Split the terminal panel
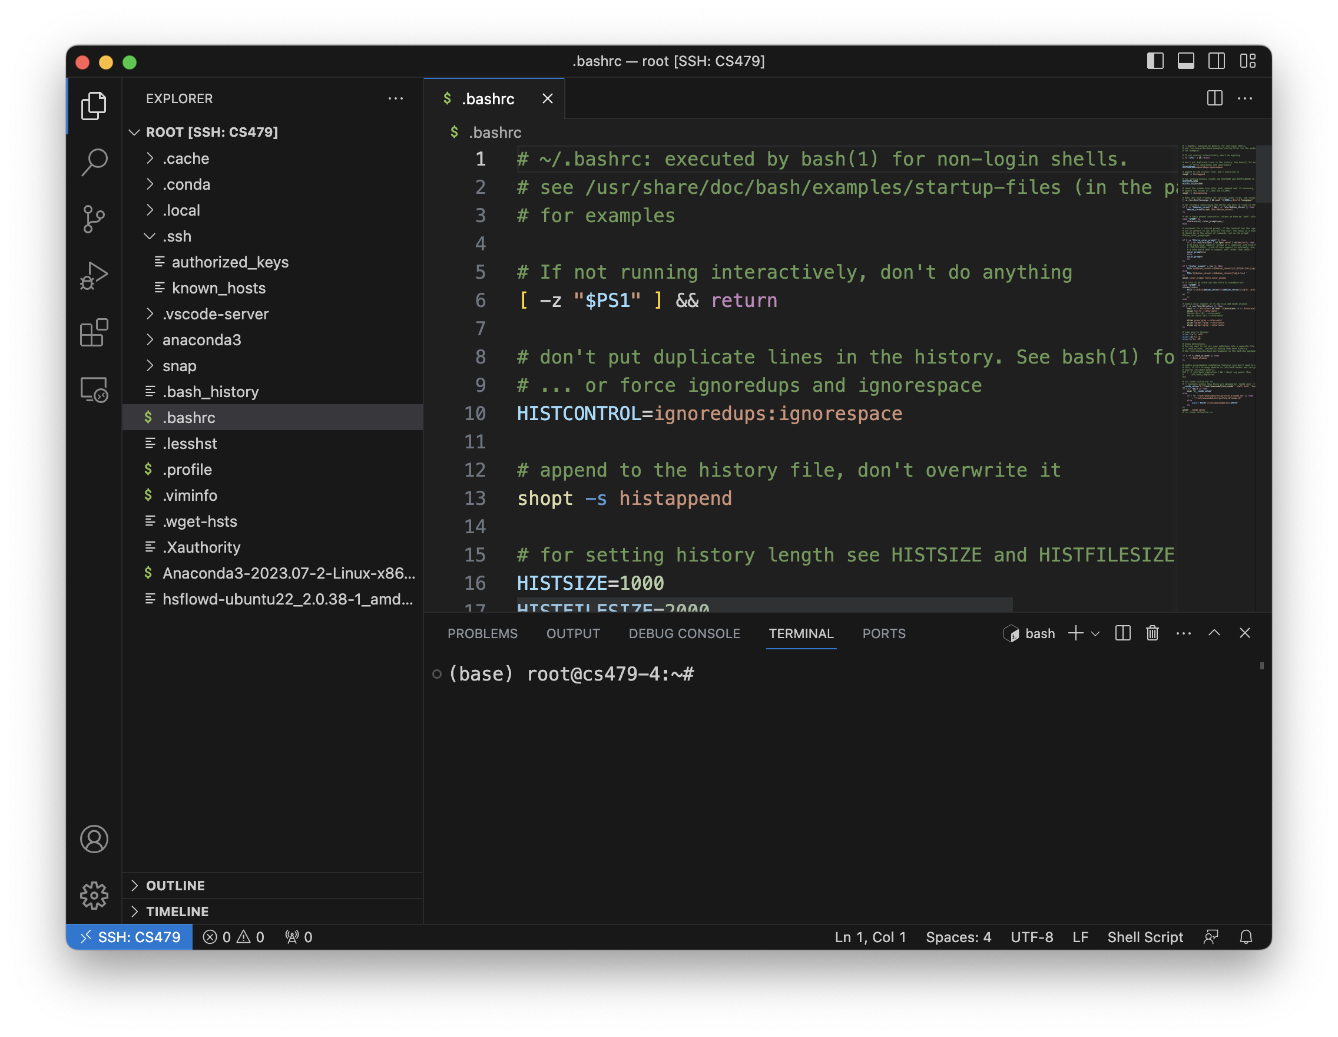Image resolution: width=1338 pixels, height=1037 pixels. 1122,633
